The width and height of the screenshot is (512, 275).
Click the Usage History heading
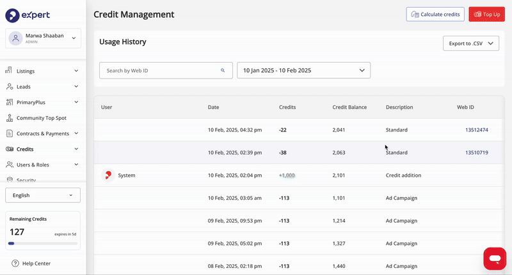pyautogui.click(x=123, y=41)
